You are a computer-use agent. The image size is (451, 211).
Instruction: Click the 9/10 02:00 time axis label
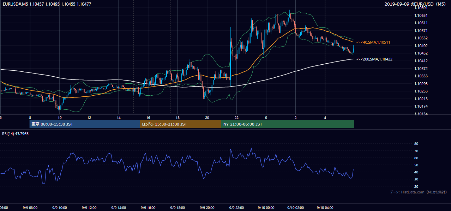pyautogui.click(x=295, y=208)
